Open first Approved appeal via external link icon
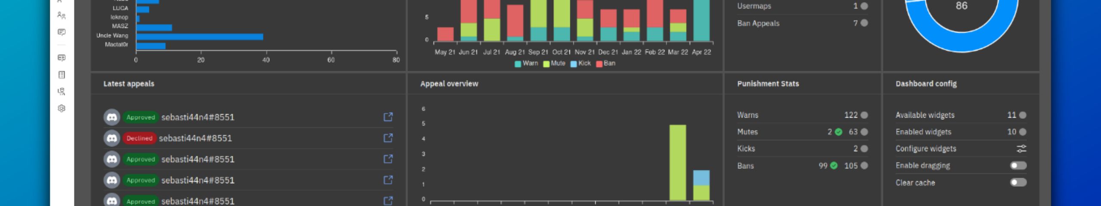This screenshot has width=1101, height=206. tap(388, 117)
